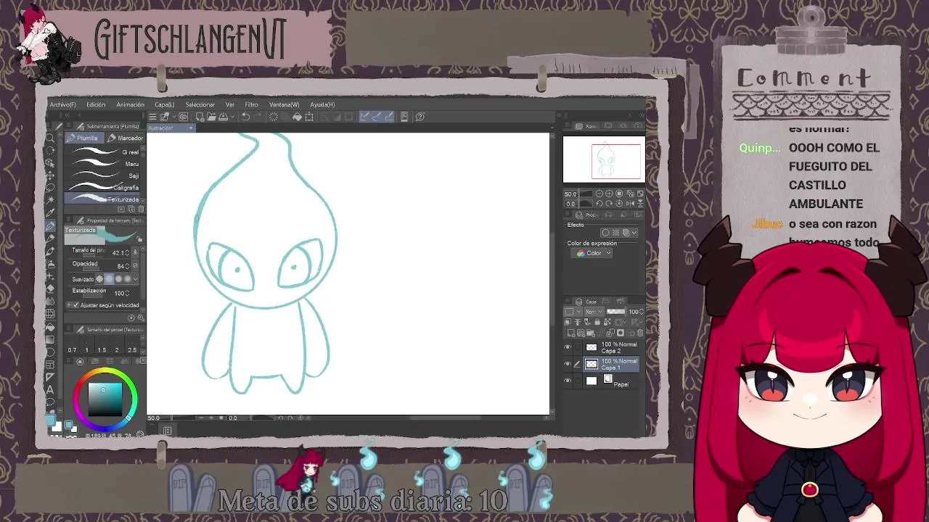
Task: Select the Auto select wand tool
Action: (50, 200)
